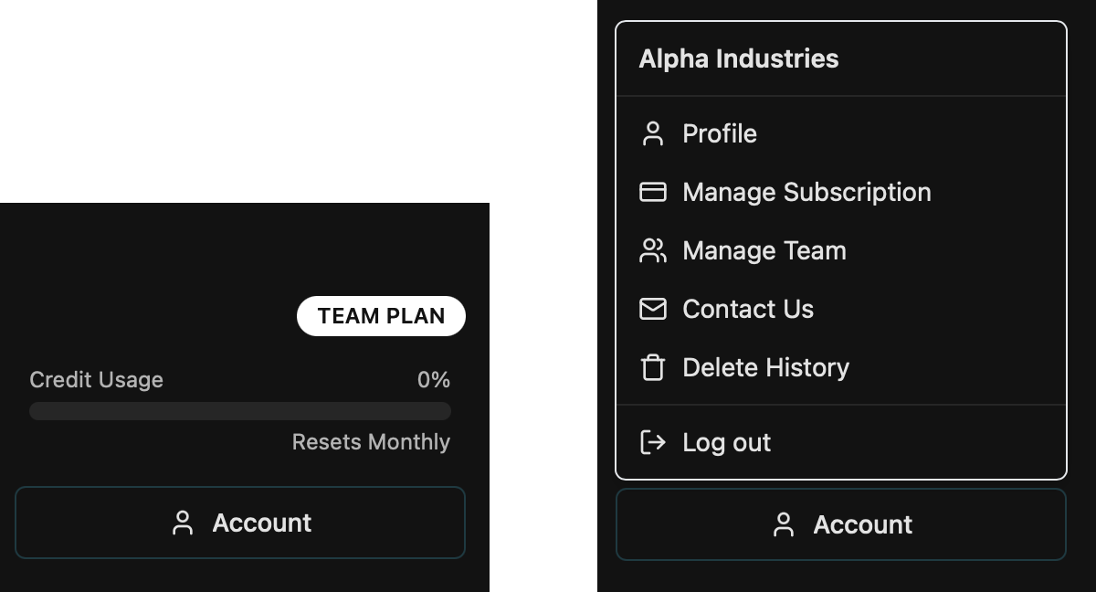Choose the Delete History label in menu
Viewport: 1096px width, 592px height.
[765, 367]
